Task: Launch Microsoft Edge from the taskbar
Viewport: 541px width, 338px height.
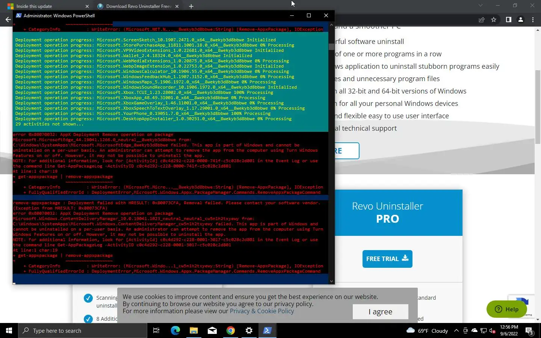Action: click(175, 330)
